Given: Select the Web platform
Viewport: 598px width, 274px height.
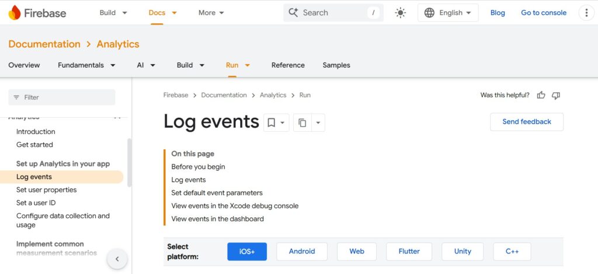Looking at the screenshot, I should pos(357,251).
